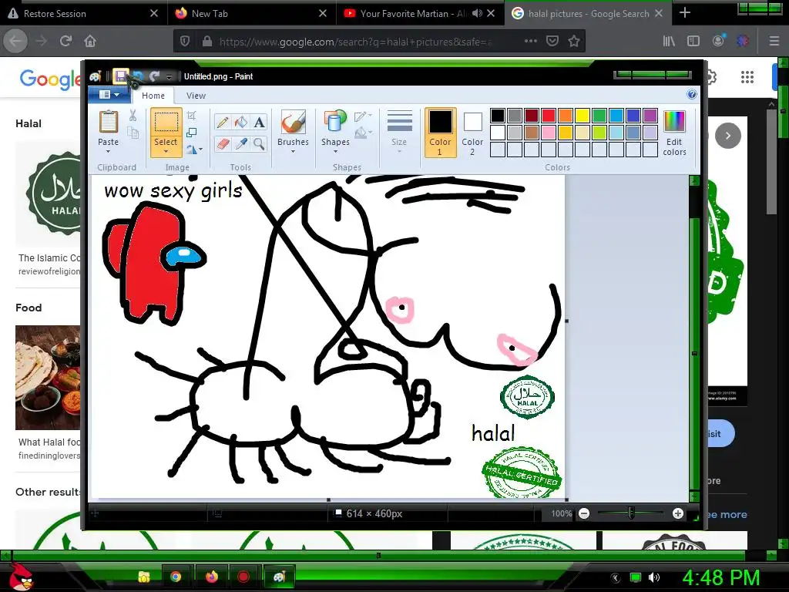Open a new Firefox tab

coord(685,13)
